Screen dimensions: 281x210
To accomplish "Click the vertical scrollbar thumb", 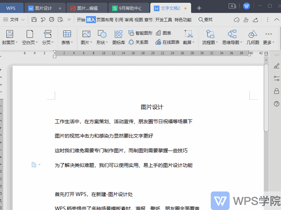I will point(266,98).
